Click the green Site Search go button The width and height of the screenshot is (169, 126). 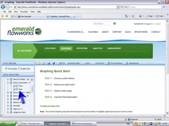(x=115, y=24)
